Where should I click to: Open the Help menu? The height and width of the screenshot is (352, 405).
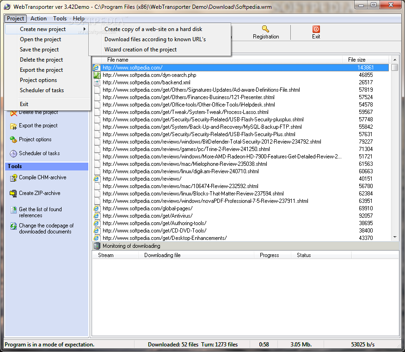tap(79, 19)
